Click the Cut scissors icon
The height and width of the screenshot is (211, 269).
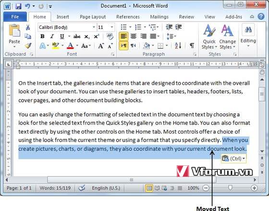pyautogui.click(x=28, y=27)
